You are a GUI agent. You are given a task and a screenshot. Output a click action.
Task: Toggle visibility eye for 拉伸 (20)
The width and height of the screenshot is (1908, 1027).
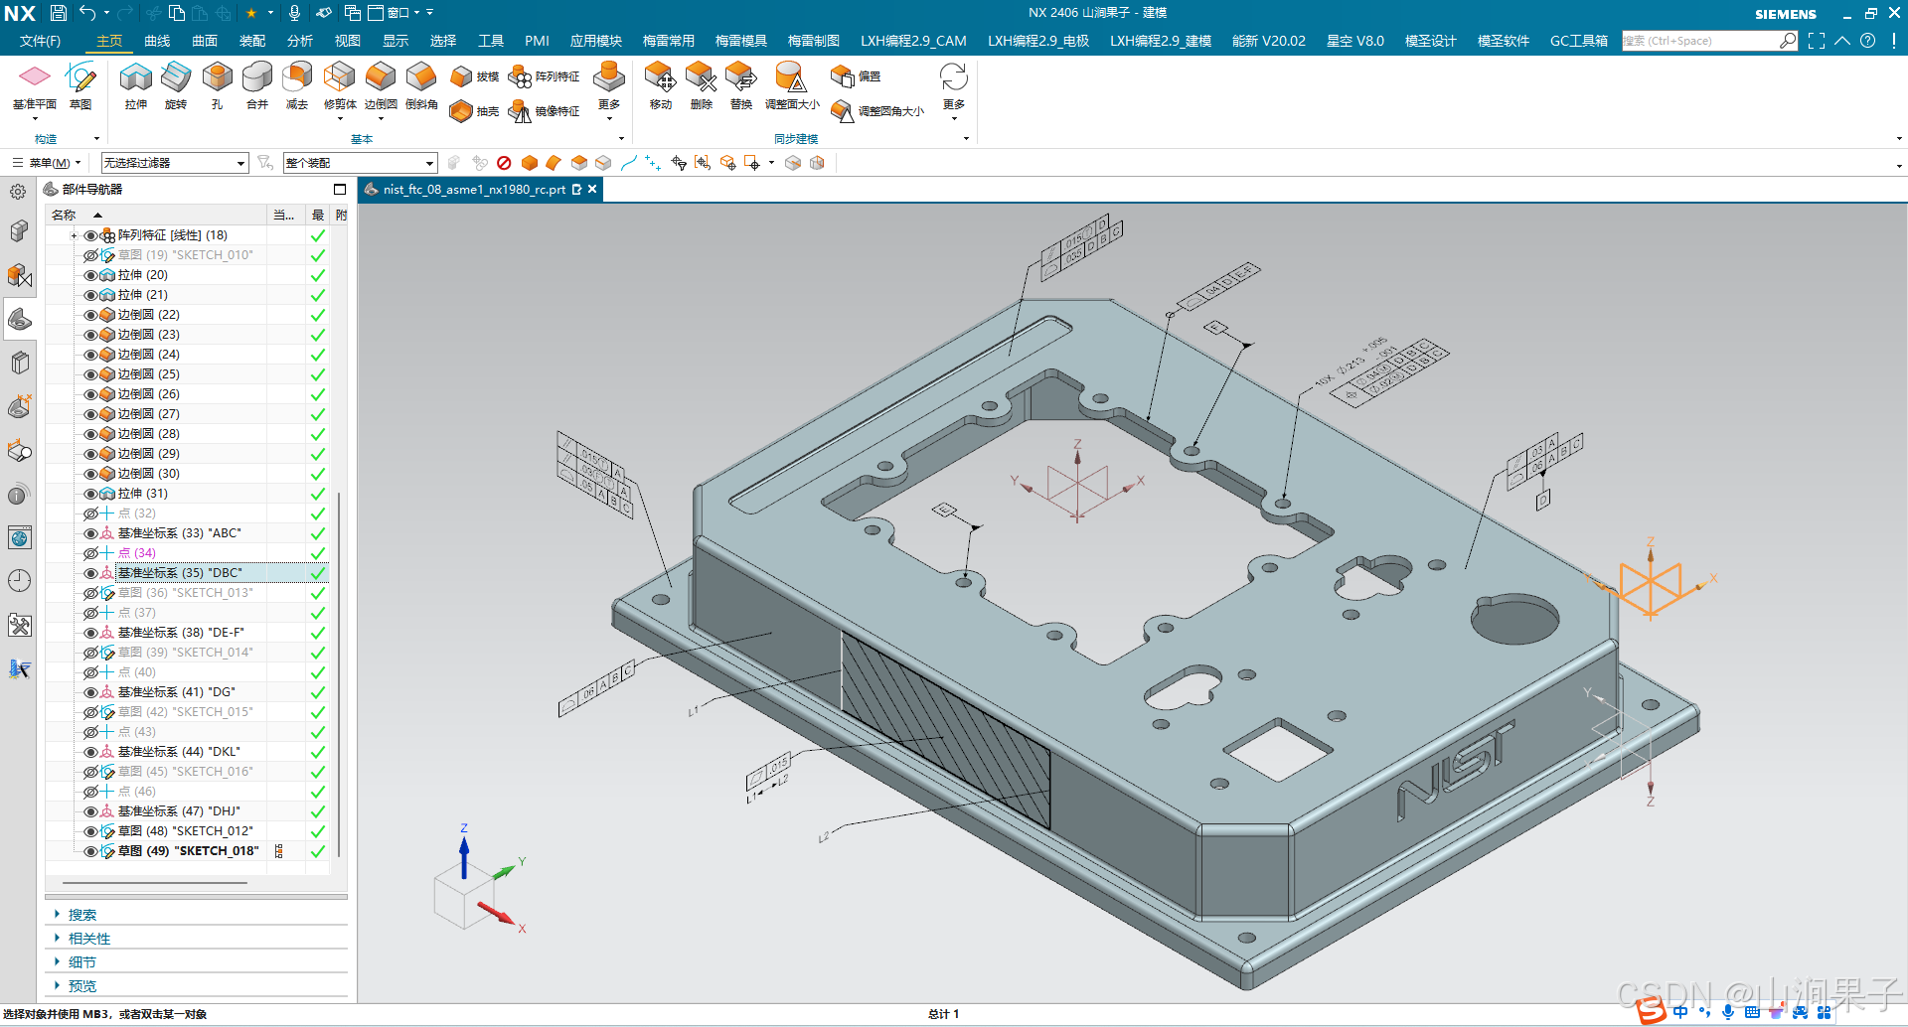pyautogui.click(x=90, y=275)
